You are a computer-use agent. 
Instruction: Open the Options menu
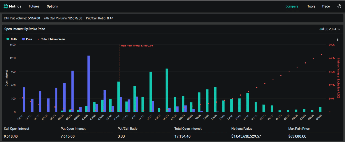tap(52, 6)
